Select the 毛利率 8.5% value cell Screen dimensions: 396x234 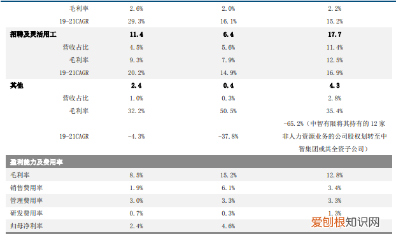point(136,175)
